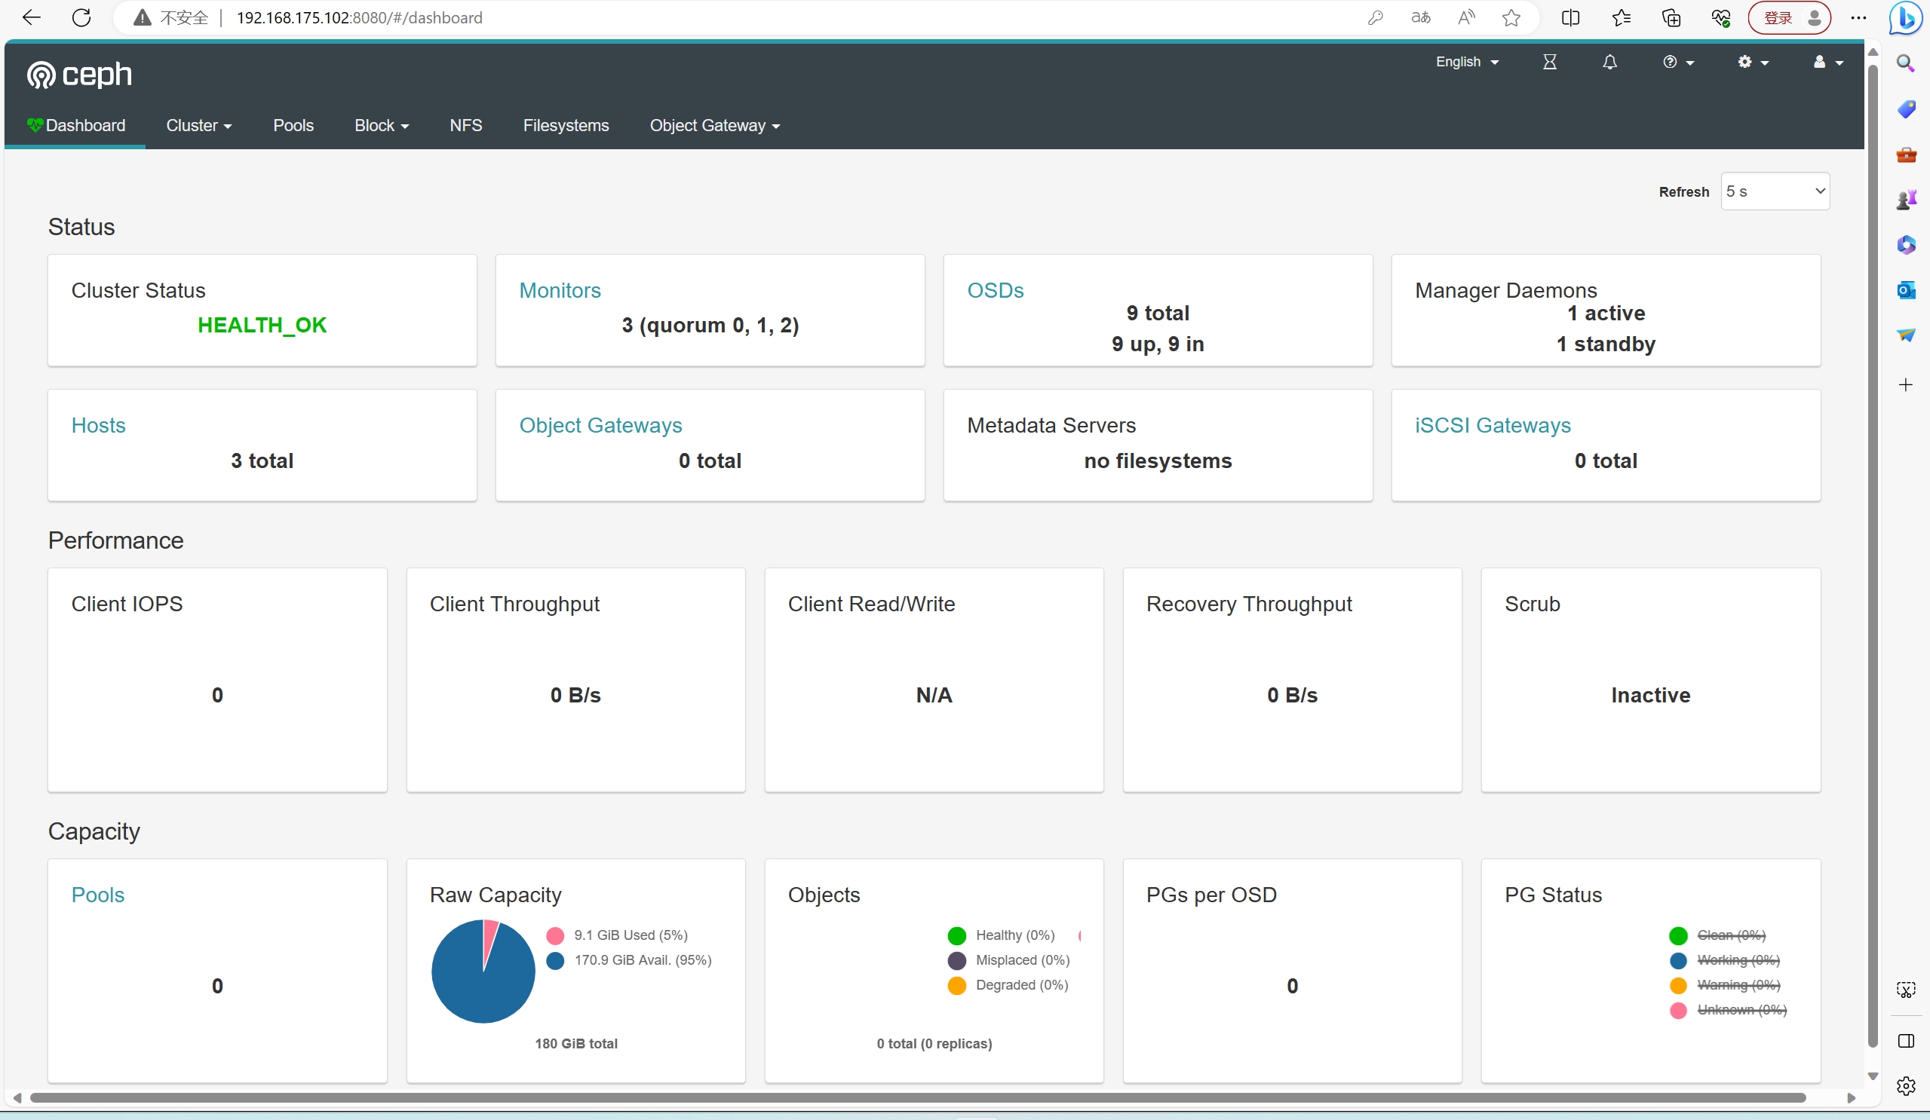
Task: Expand the English language selector
Action: pos(1466,62)
